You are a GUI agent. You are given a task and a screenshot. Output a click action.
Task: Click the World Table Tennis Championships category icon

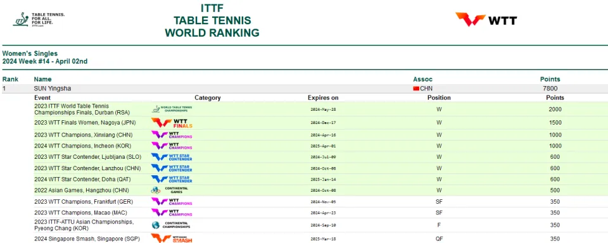point(172,109)
